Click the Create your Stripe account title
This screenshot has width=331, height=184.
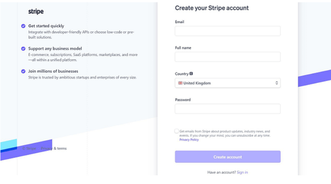[212, 8]
